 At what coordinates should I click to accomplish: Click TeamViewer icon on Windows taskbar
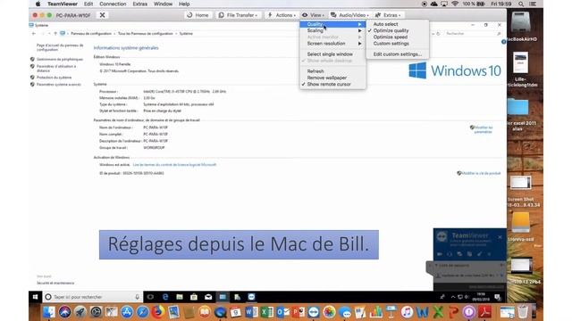pos(251,297)
